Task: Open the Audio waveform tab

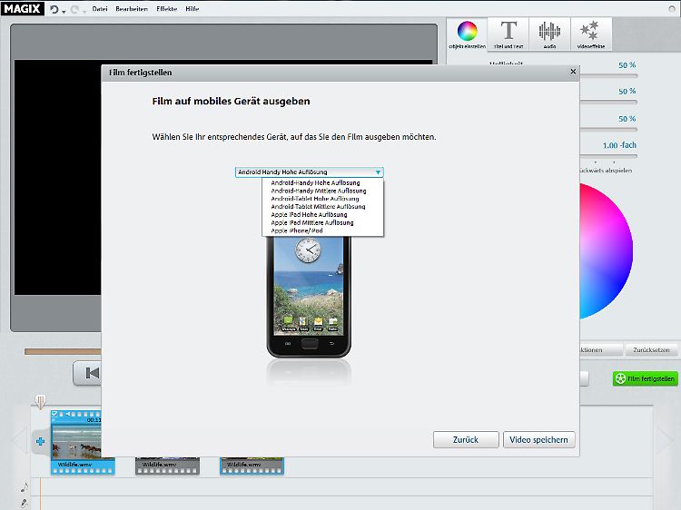Action: pyautogui.click(x=549, y=34)
